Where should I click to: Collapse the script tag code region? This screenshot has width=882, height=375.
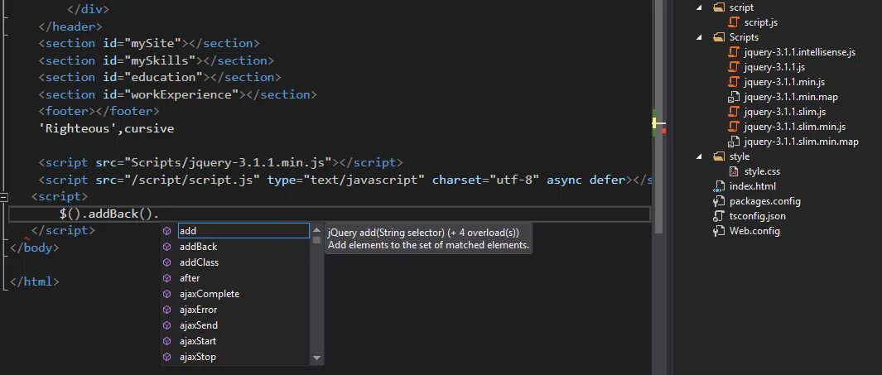click(x=4, y=197)
